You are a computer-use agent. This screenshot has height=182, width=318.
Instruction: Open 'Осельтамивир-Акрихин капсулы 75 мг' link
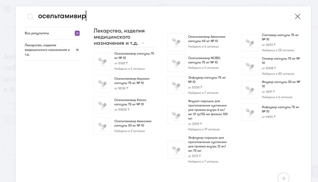pyautogui.click(x=132, y=81)
